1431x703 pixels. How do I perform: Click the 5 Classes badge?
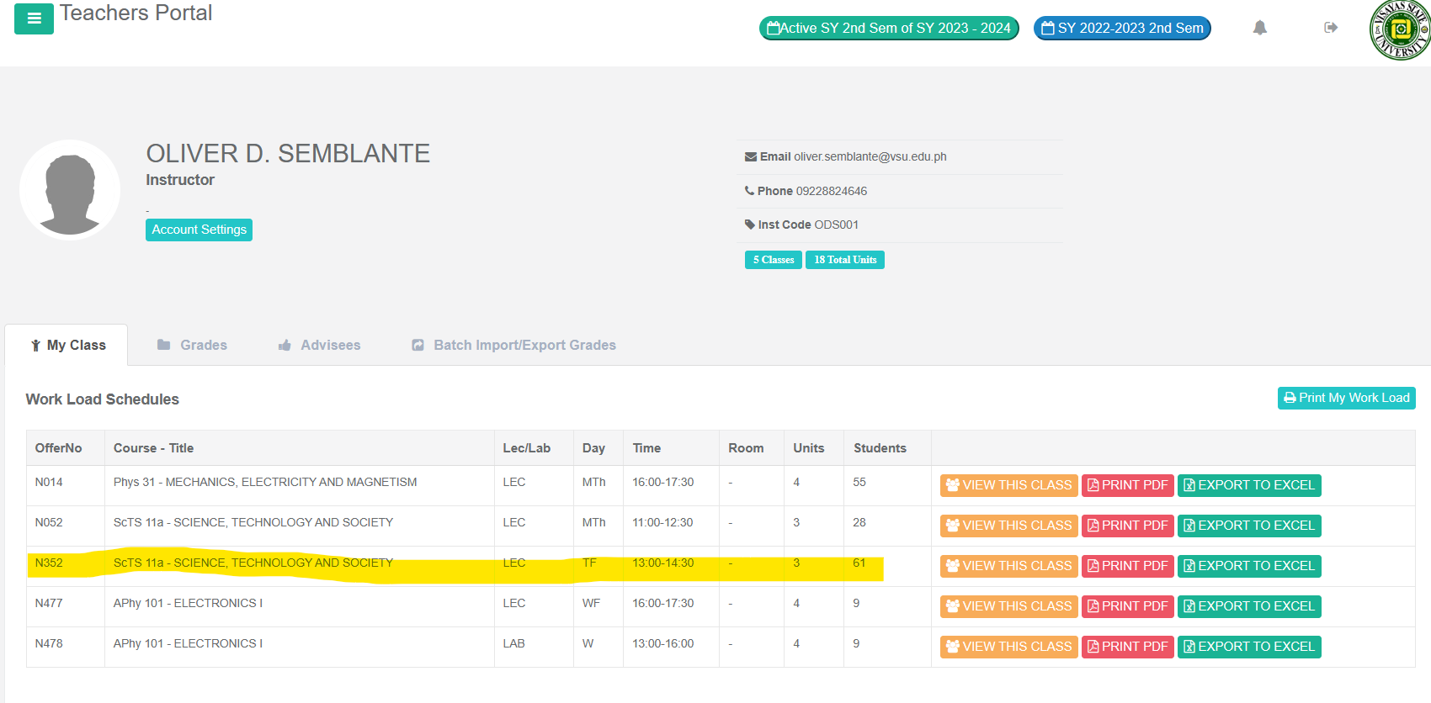click(773, 260)
